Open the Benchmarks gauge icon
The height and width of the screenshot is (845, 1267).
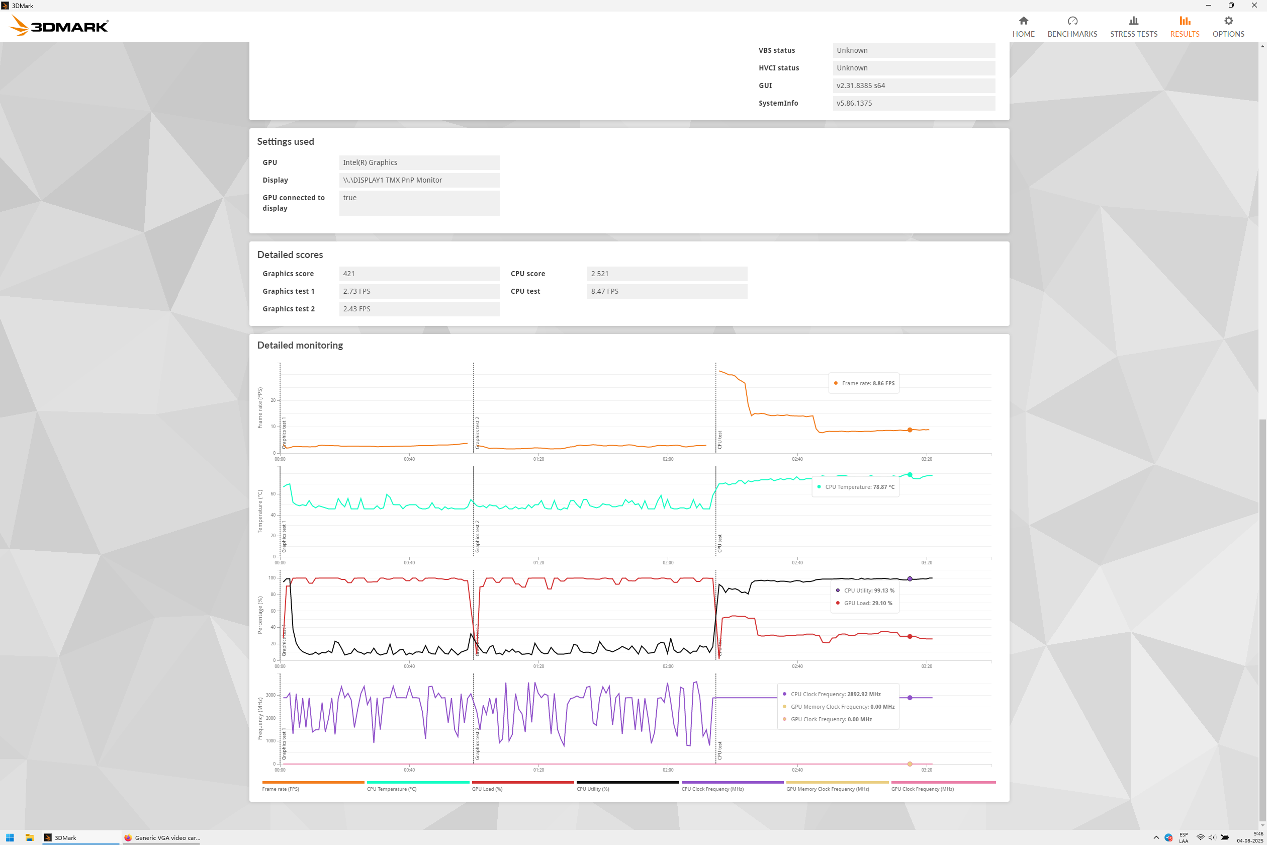click(1072, 21)
